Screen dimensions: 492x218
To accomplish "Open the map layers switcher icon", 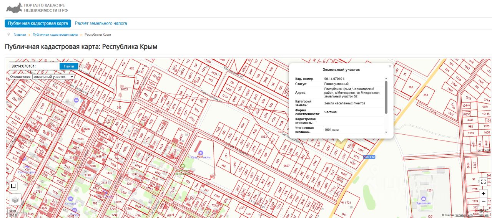I will pos(15,200).
